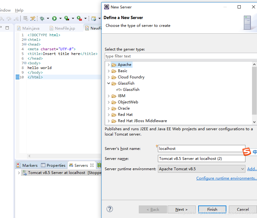Open Debug dropdown arrow
Screen dimensions: 257x218
click(48, 18)
